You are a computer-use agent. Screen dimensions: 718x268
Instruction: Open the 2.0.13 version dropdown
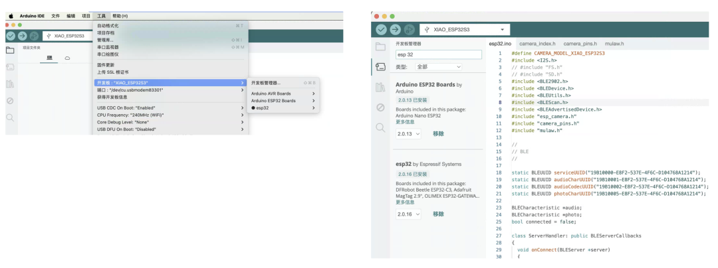point(408,134)
